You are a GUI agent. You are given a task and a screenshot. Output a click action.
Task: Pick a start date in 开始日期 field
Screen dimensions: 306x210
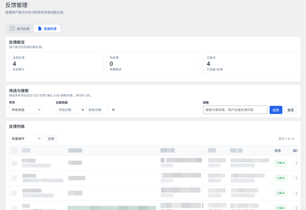coord(67,110)
